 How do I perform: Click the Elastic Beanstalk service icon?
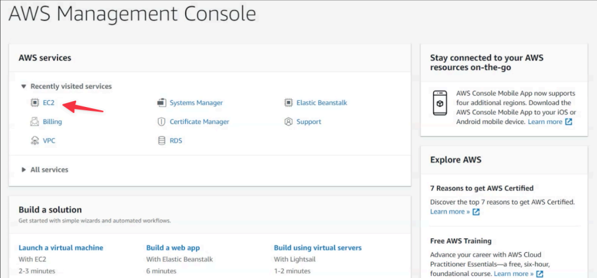pyautogui.click(x=289, y=102)
